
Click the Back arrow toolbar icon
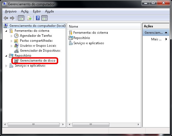coord(6,18)
